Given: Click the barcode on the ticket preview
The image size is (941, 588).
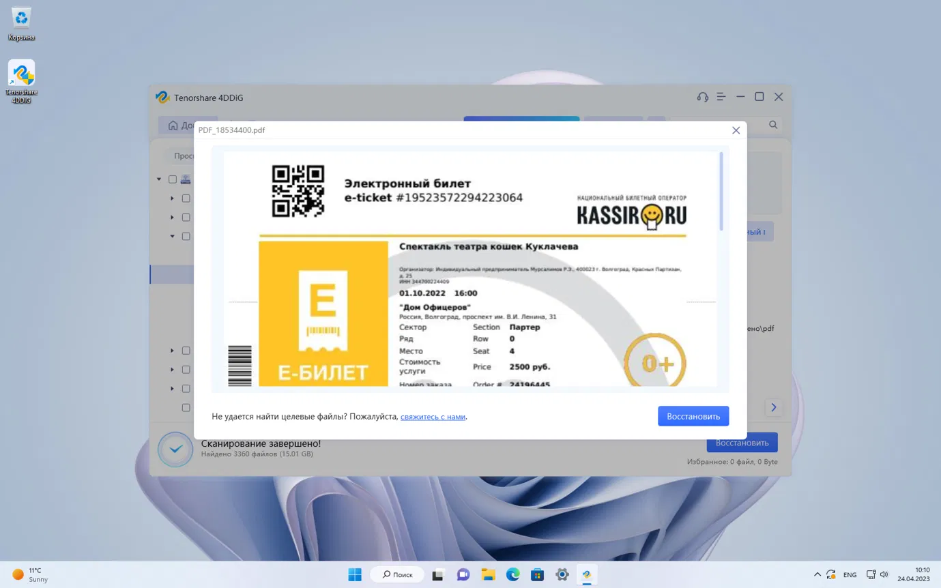Looking at the screenshot, I should (240, 366).
